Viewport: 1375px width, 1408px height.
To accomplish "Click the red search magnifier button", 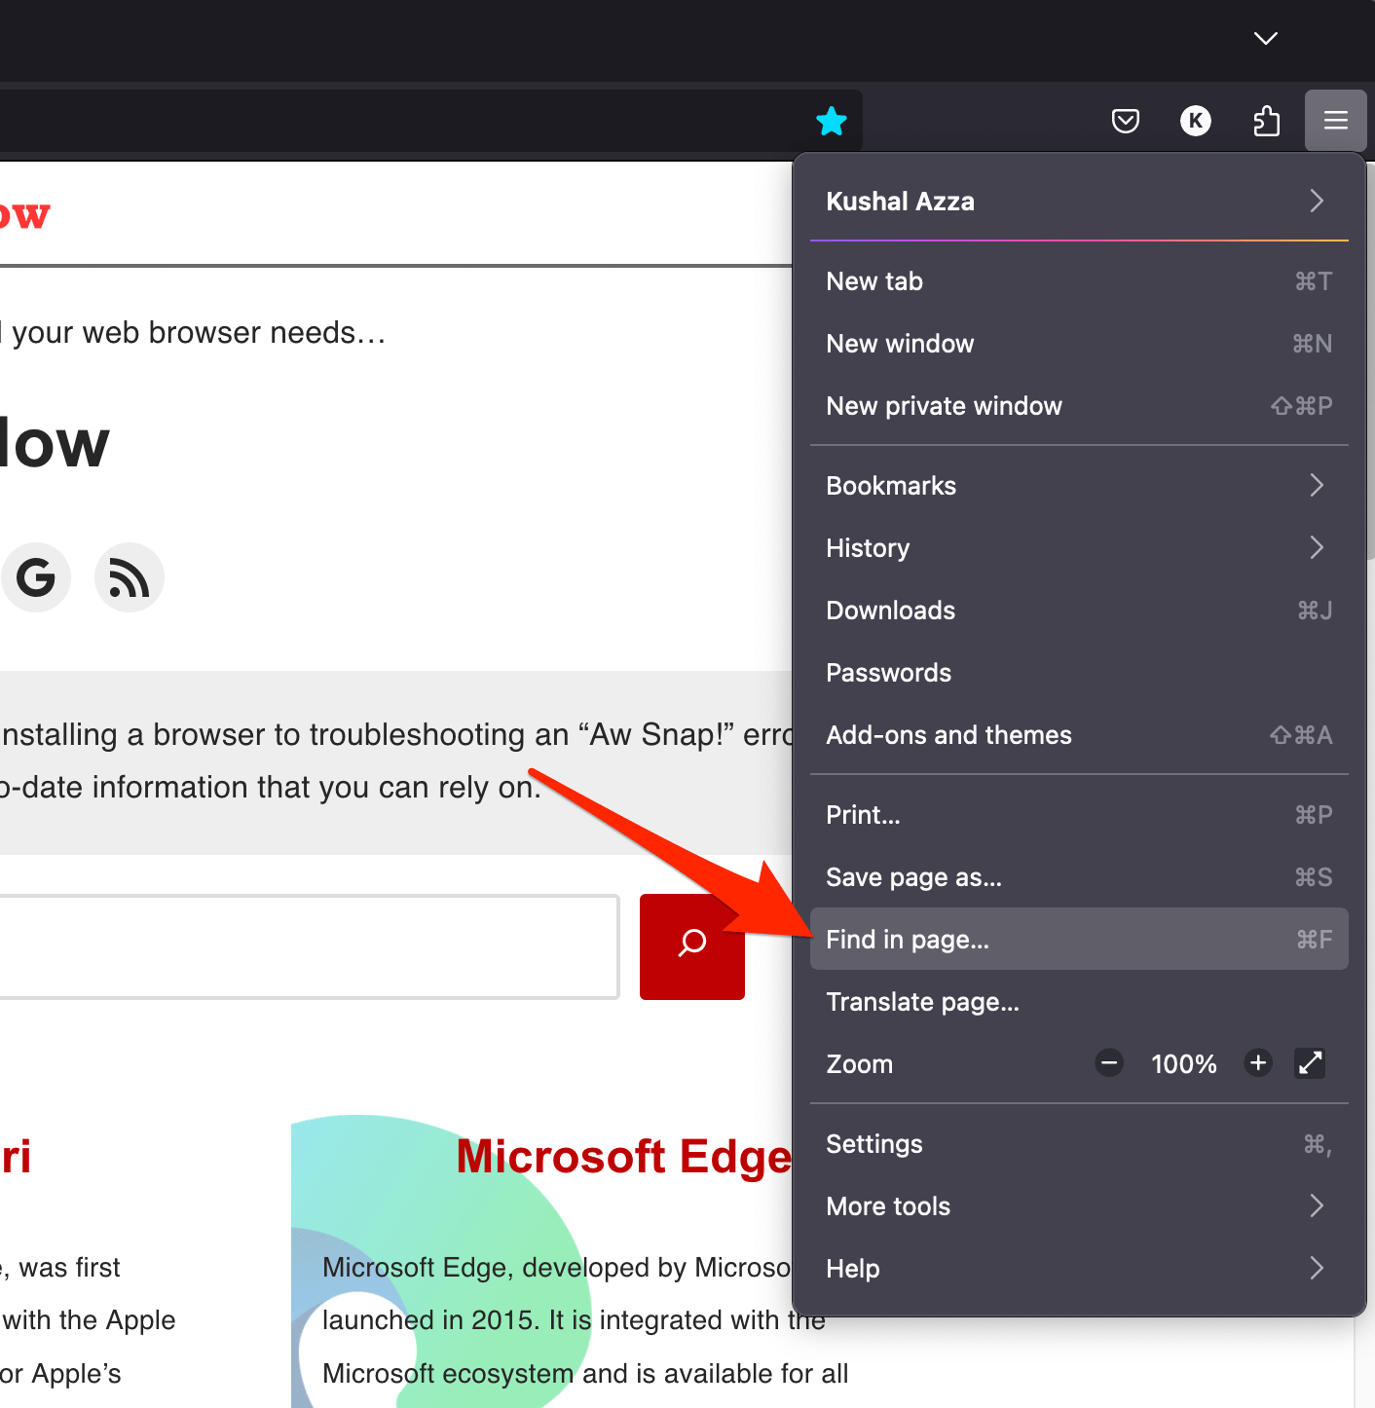I will pyautogui.click(x=692, y=946).
